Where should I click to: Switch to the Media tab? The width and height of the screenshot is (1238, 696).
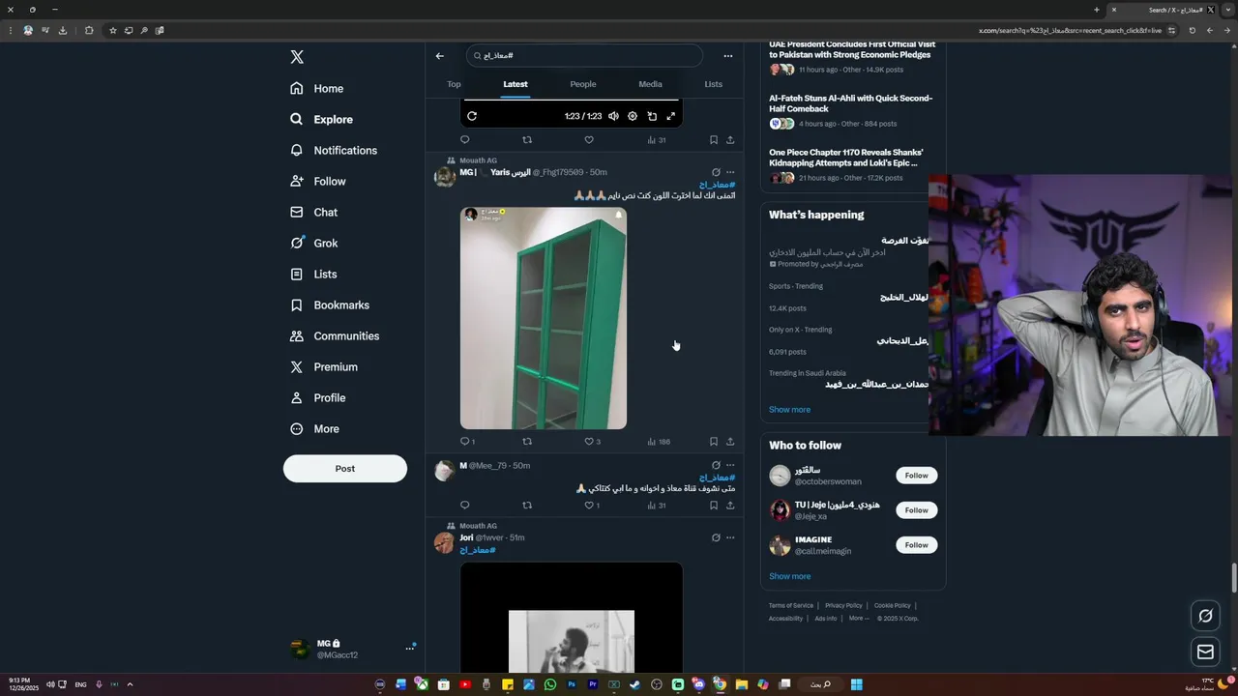point(650,84)
